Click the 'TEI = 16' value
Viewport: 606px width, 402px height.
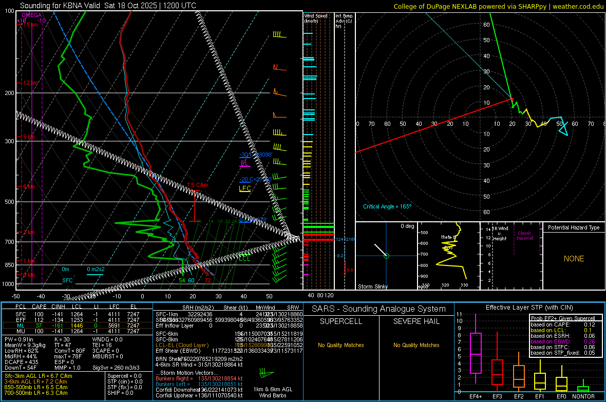[x=102, y=345]
